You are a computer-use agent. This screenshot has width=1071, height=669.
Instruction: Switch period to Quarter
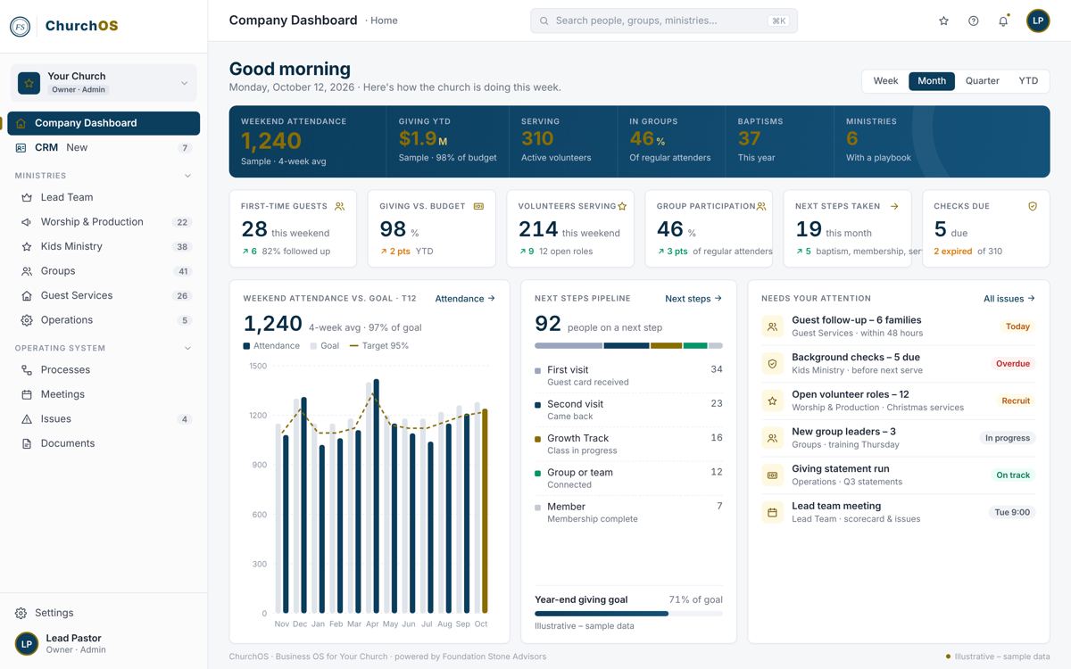(x=983, y=81)
